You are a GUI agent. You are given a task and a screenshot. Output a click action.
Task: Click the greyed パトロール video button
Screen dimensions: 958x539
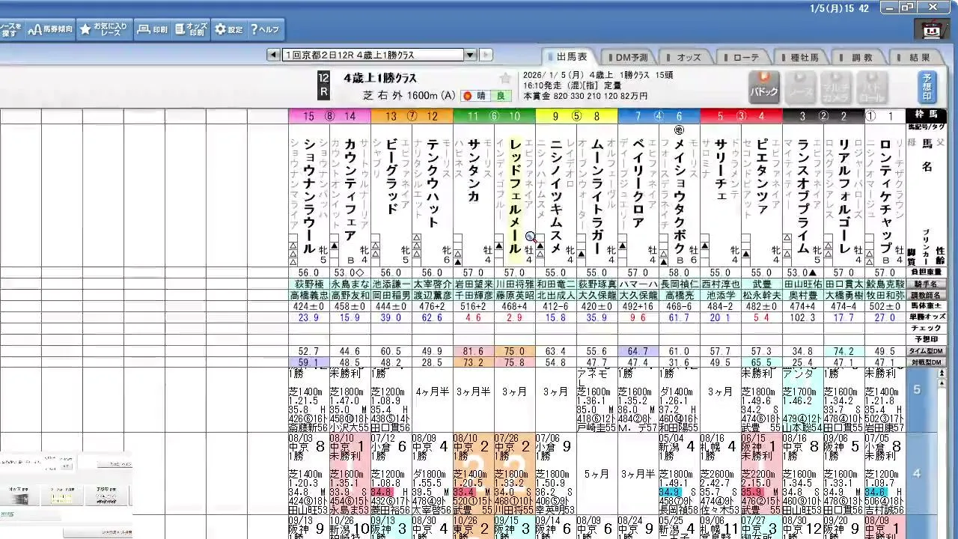(872, 87)
